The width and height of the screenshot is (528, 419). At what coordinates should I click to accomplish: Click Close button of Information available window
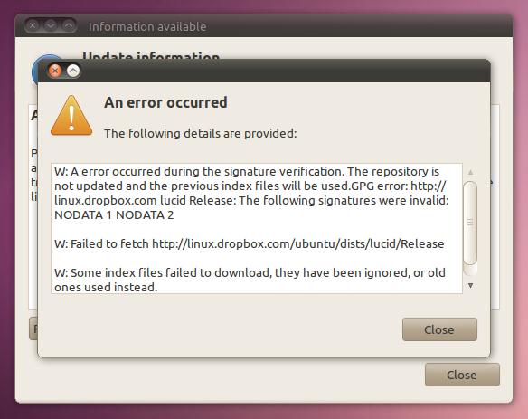click(x=462, y=375)
